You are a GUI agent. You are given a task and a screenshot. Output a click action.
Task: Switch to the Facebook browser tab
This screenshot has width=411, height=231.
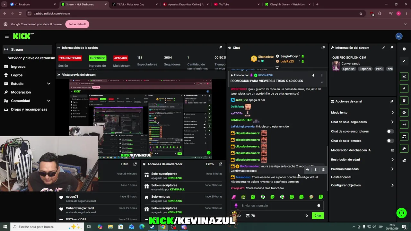32,4
